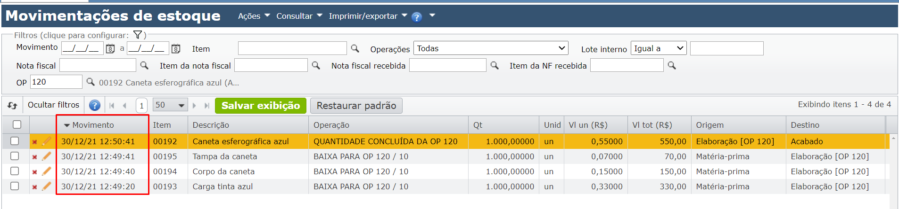Screen dimensions: 899x209
Task: Edit movement row for item 00195
Action: click(46, 156)
